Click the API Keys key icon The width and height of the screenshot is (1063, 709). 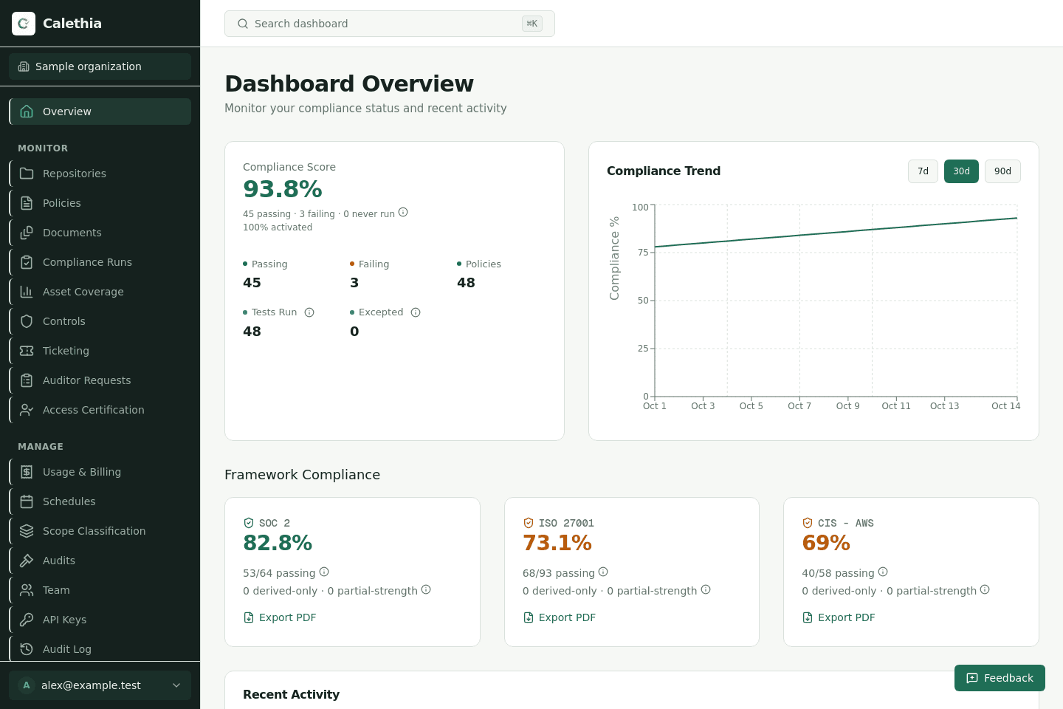27,620
